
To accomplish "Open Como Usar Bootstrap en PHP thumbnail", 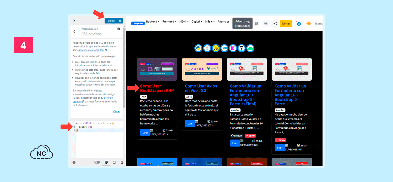I will point(157,70).
